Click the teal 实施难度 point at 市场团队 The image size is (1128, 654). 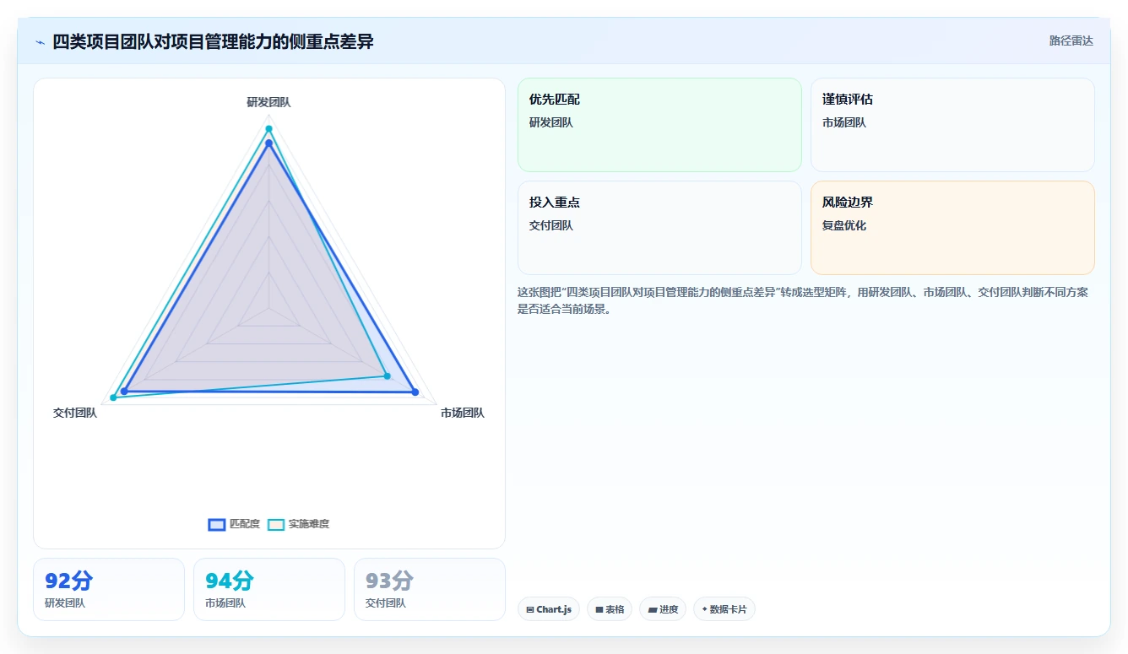[x=388, y=376]
